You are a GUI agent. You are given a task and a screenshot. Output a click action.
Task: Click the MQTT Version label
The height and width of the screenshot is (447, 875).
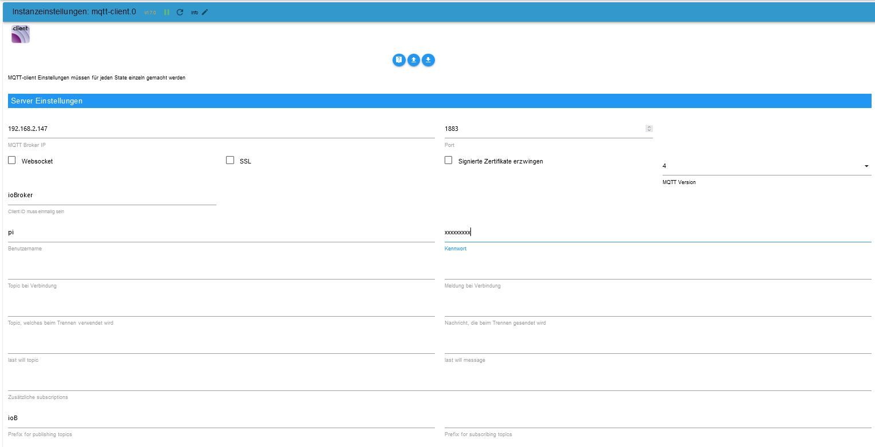pyautogui.click(x=679, y=182)
